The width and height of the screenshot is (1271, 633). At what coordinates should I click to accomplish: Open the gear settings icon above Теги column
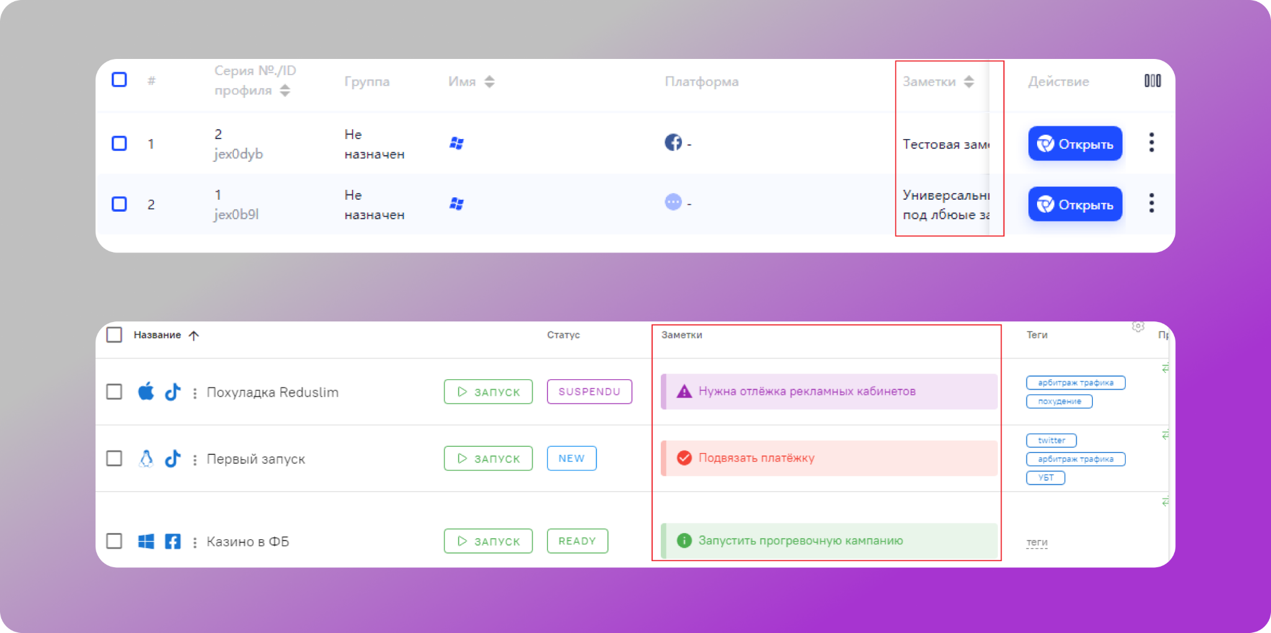[x=1138, y=326]
